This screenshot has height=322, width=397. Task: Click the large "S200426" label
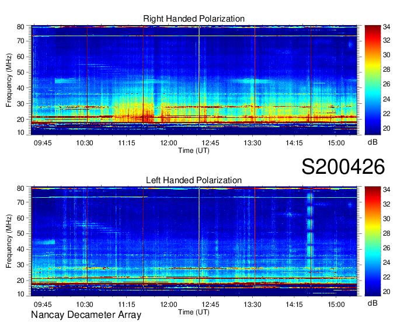(343, 167)
